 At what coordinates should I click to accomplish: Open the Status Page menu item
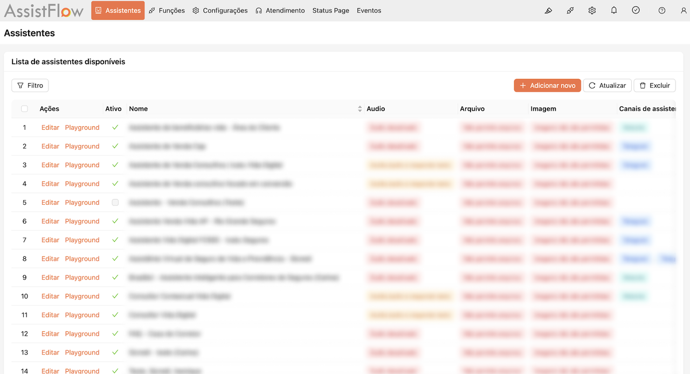[330, 10]
